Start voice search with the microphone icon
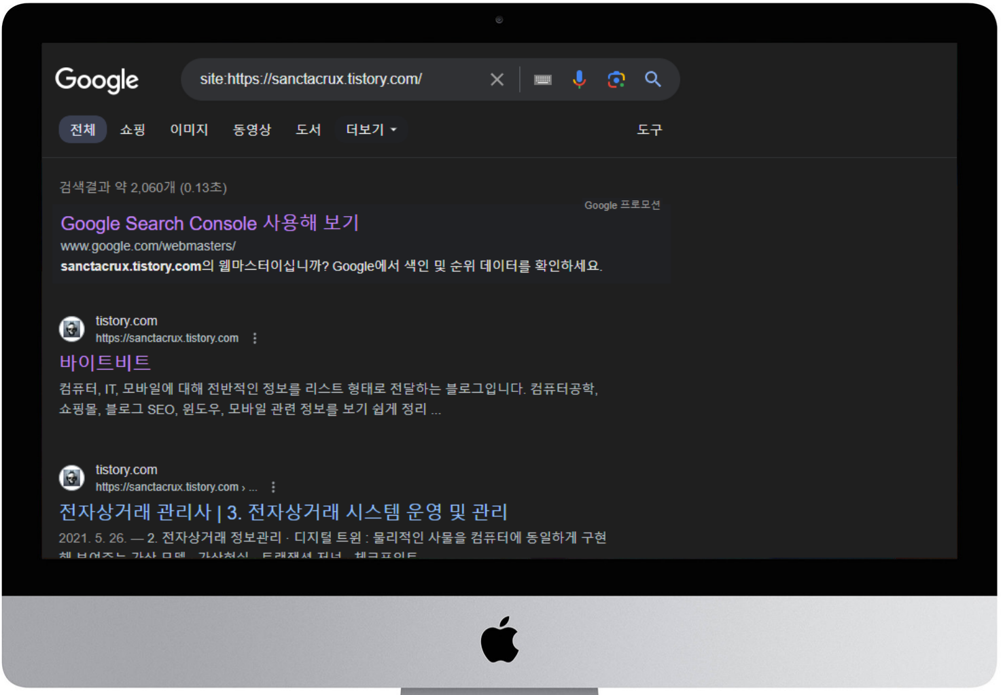The height and width of the screenshot is (695, 1003). [x=579, y=79]
